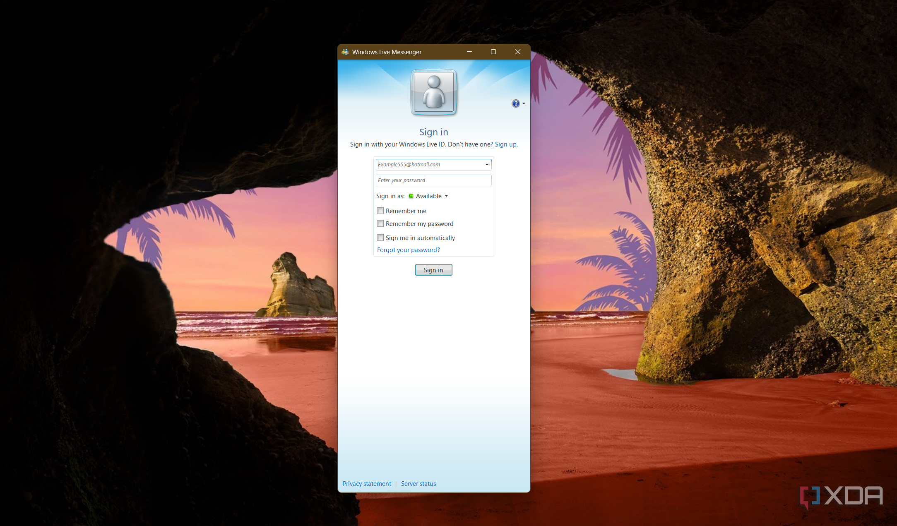Click the Messenger user avatar picture
Image resolution: width=897 pixels, height=526 pixels.
click(433, 92)
